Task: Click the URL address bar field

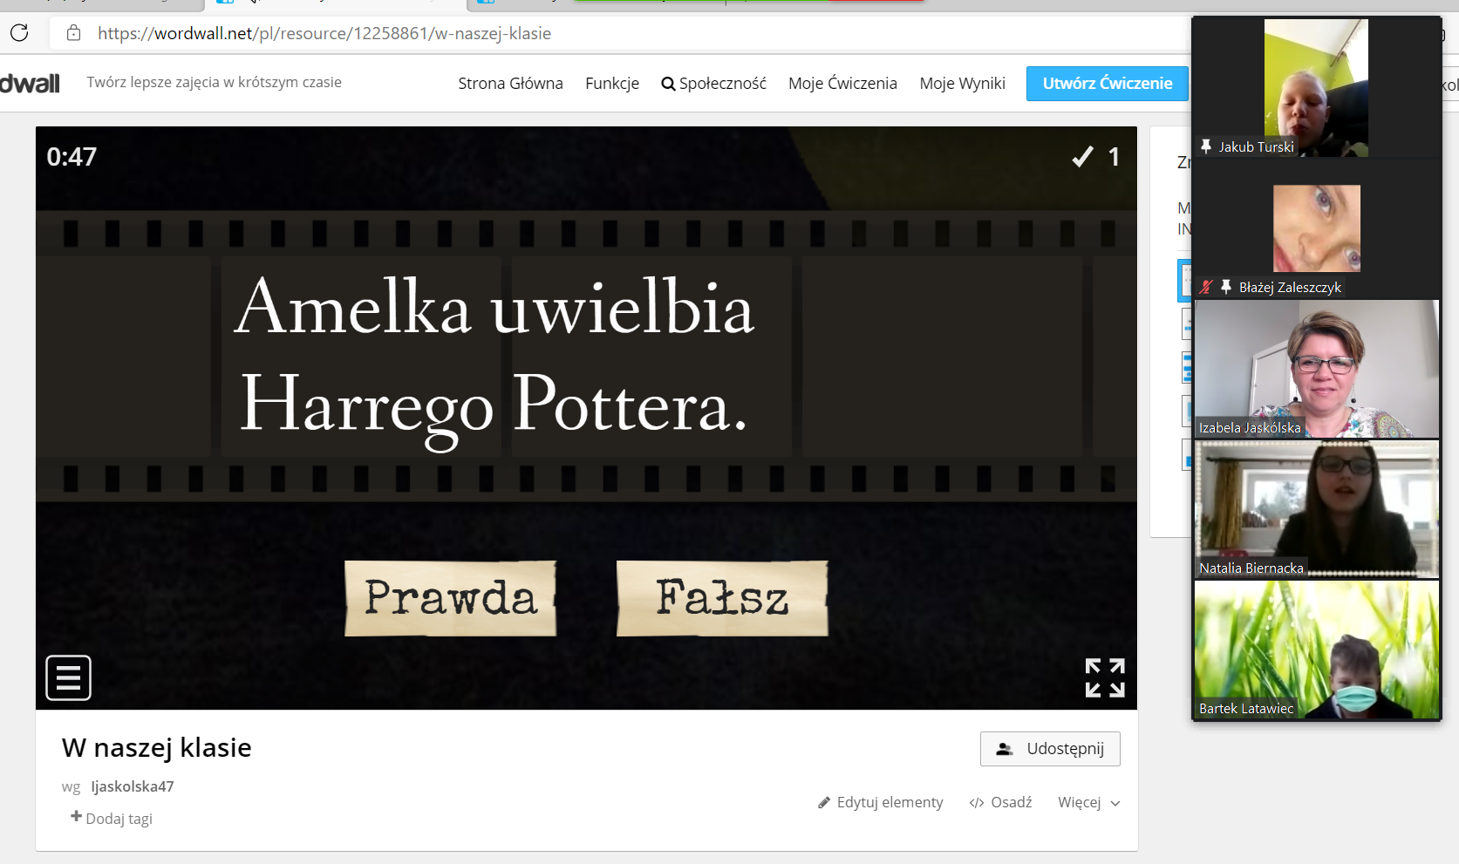Action: (x=610, y=33)
